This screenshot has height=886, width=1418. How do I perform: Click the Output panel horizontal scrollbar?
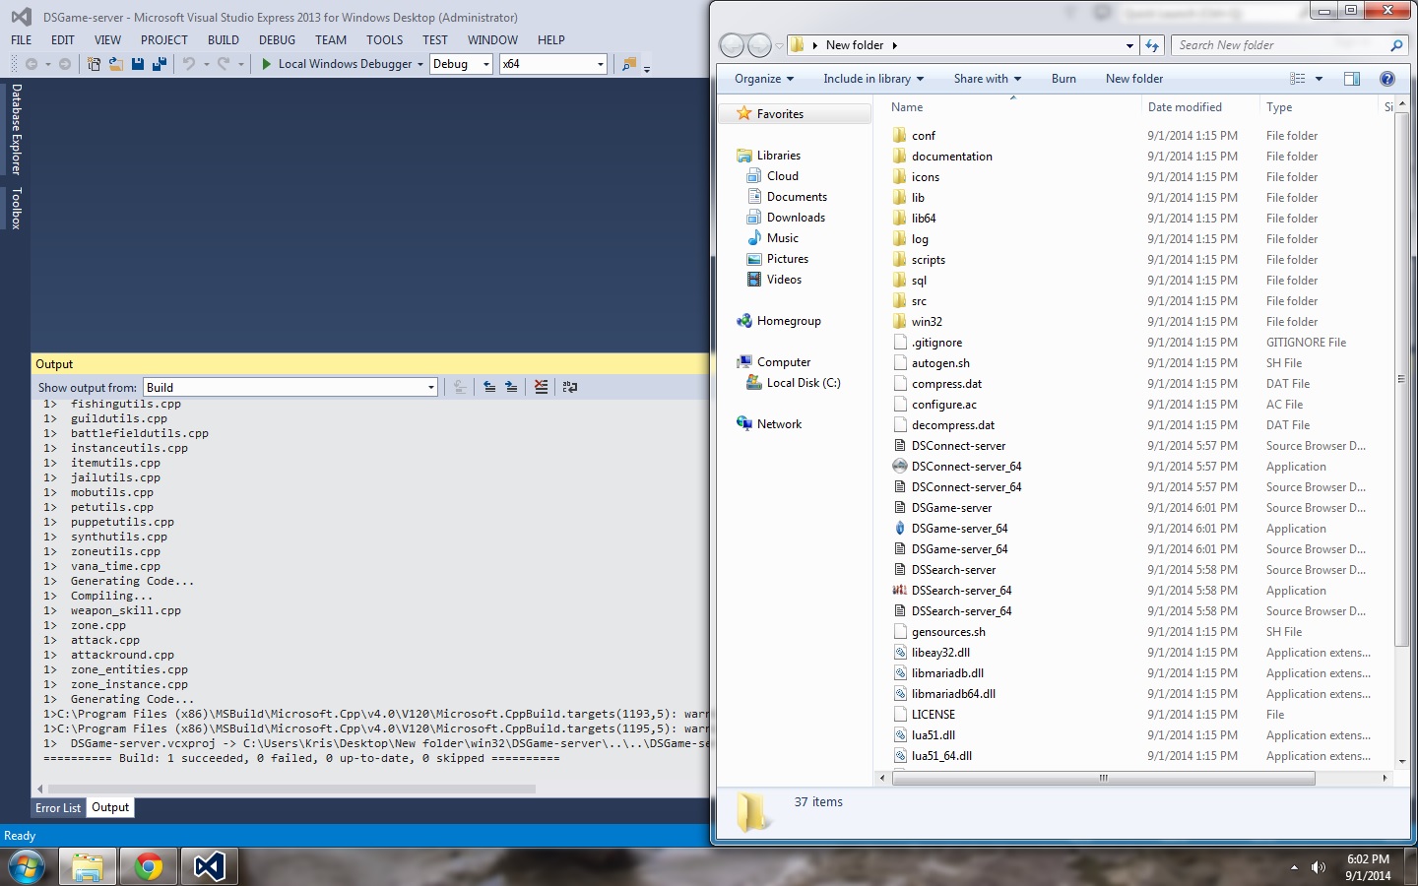291,789
